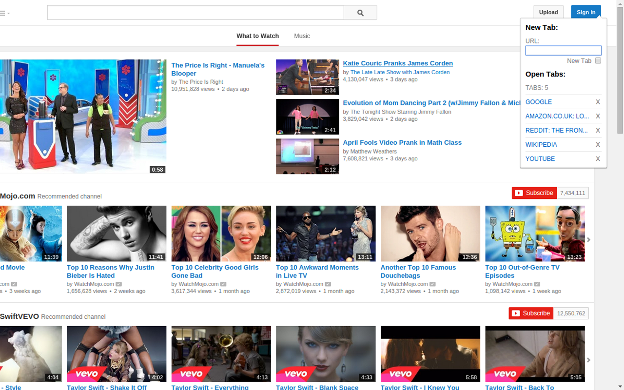This screenshot has height=390, width=624.
Task: Switch to the Music tab
Action: tap(302, 36)
